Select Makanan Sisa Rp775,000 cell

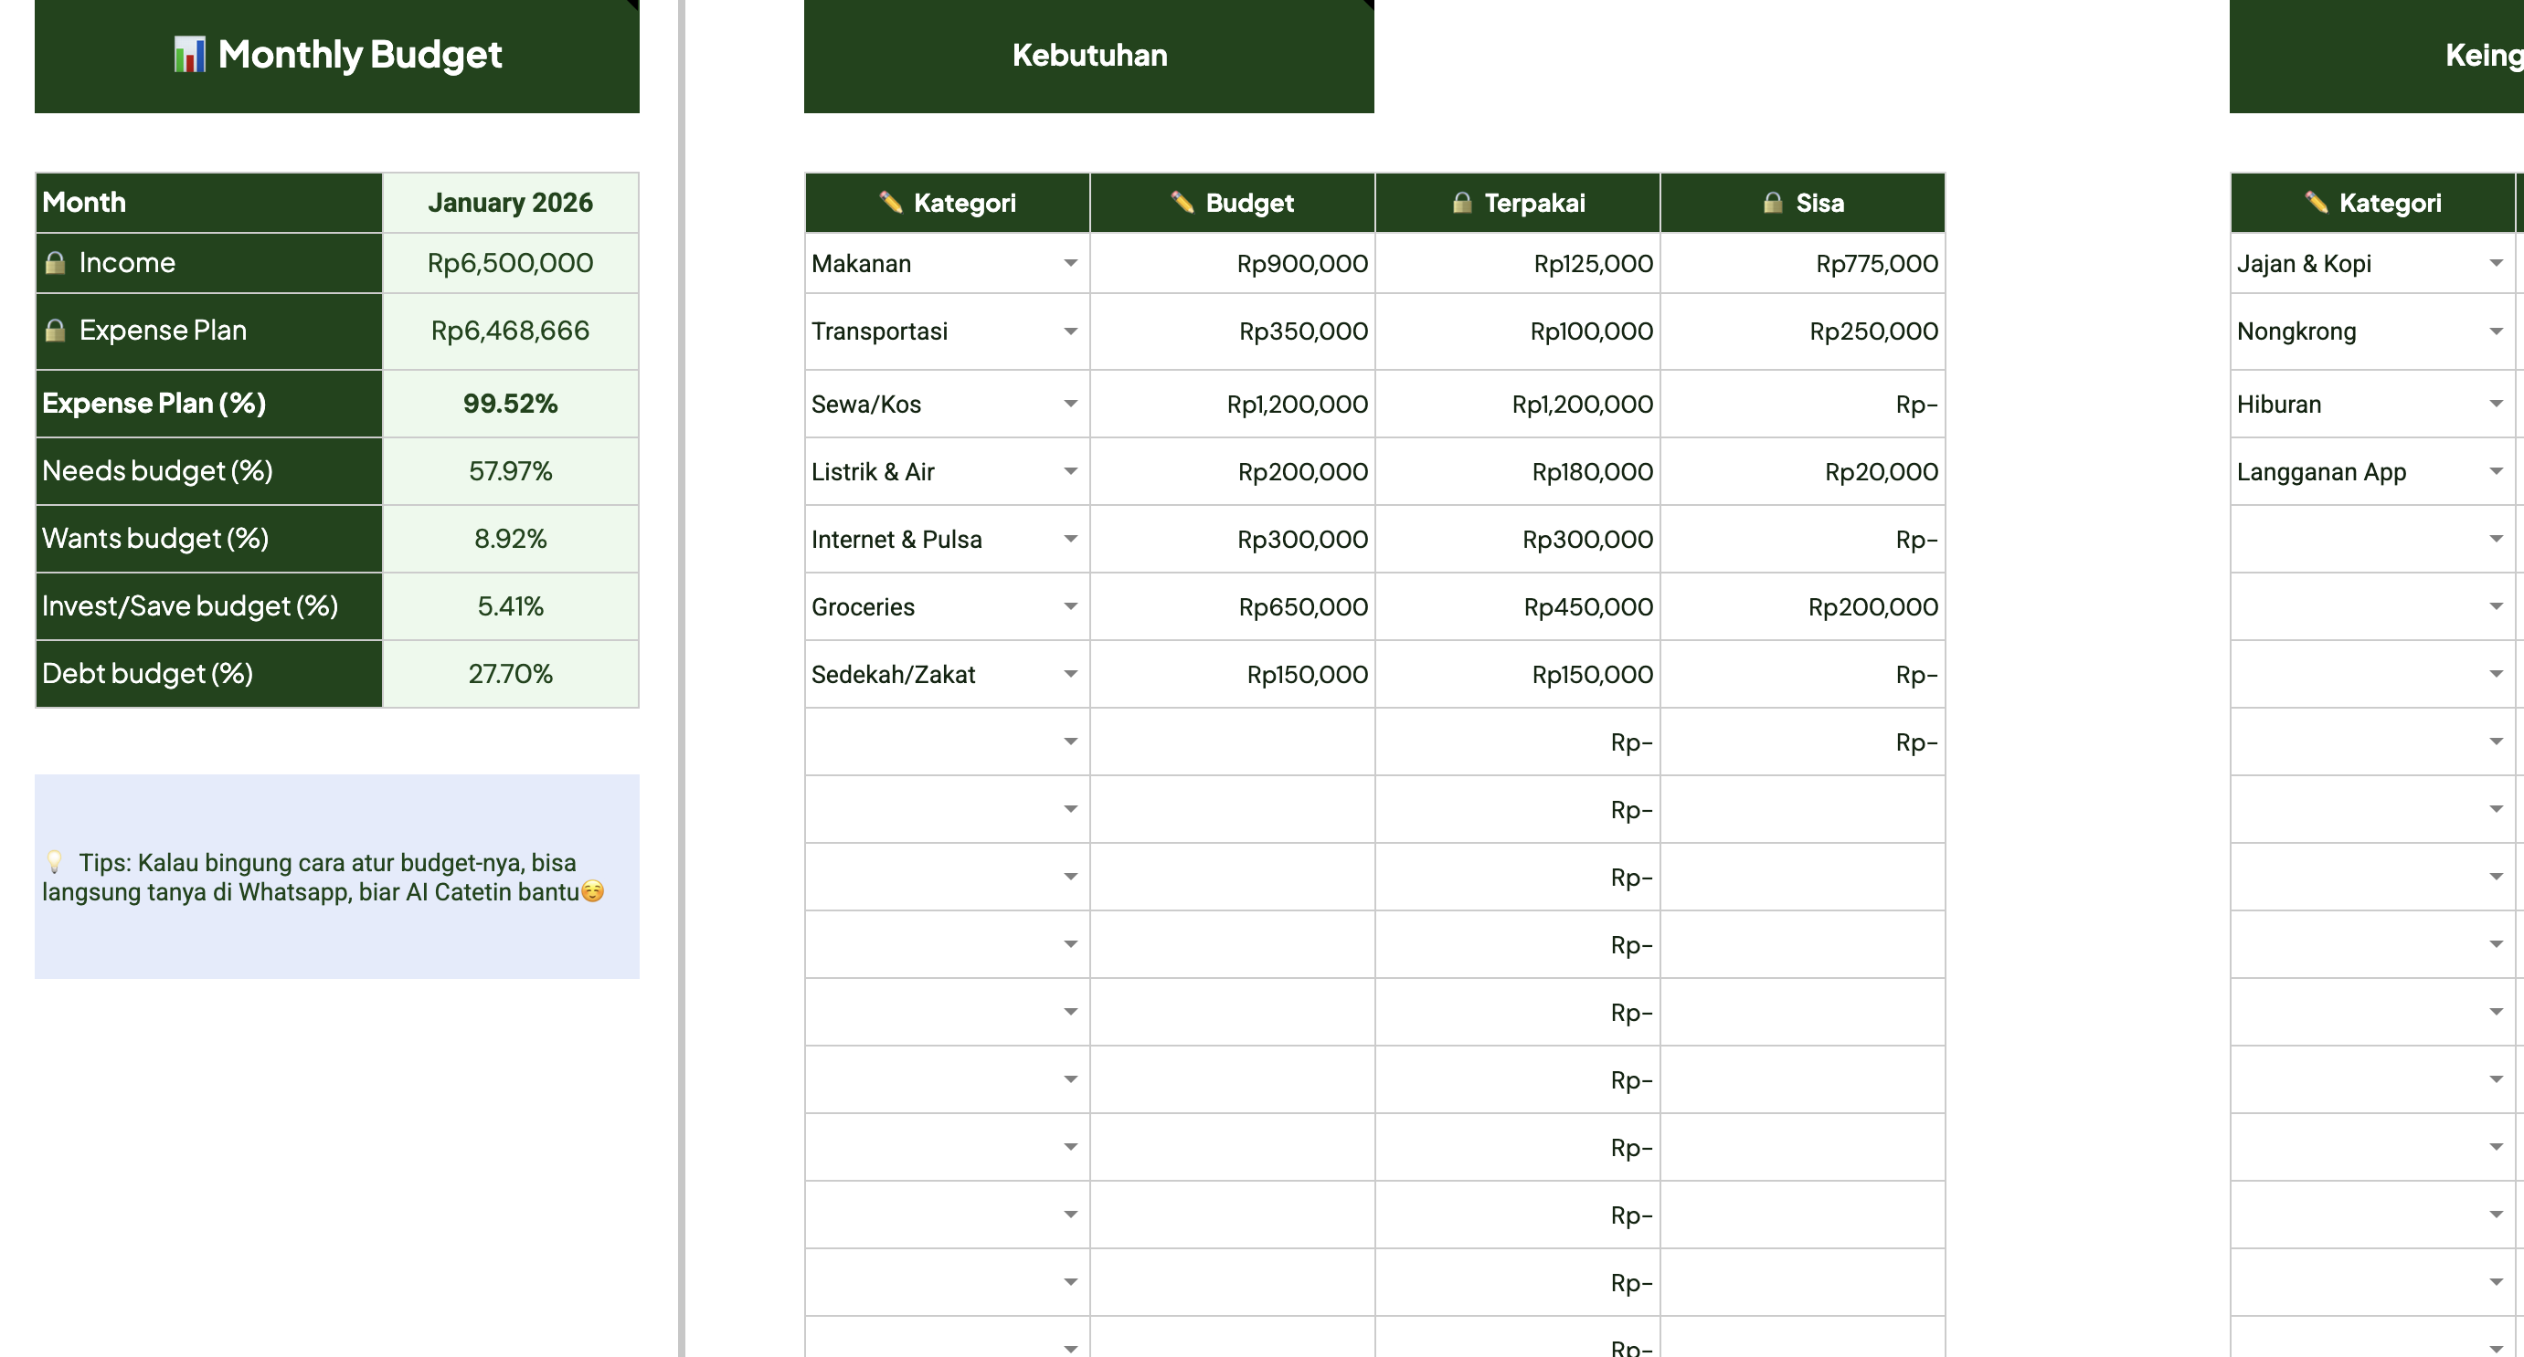pos(1803,263)
